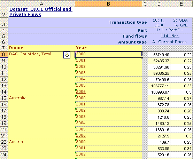Select row 22 header
The width and height of the screenshot is (193, 159).
click(4, 142)
